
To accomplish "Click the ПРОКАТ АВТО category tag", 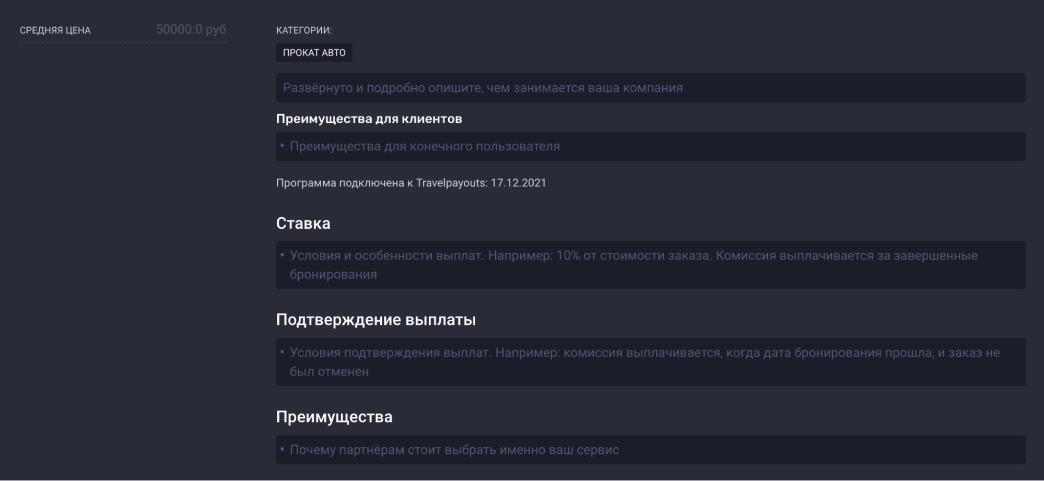I will tap(314, 53).
